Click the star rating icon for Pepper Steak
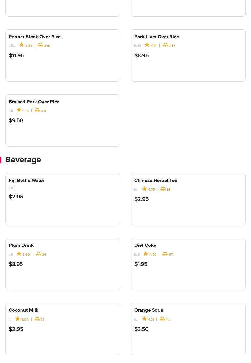The height and width of the screenshot is (363, 251). [x=22, y=45]
